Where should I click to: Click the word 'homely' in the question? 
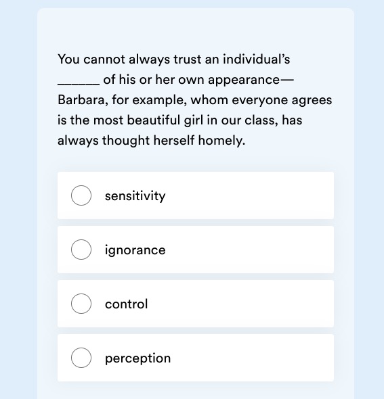point(220,141)
